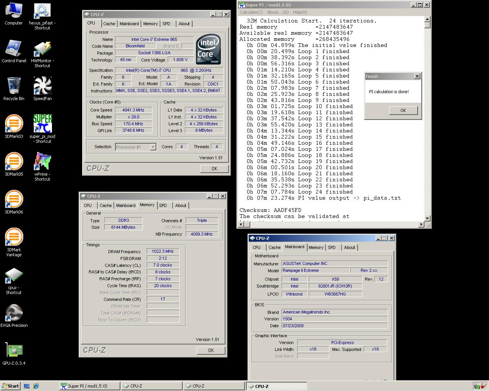The image size is (489, 391).
Task: Click Super PI vertical scrollbar up arrow
Action: 427,19
